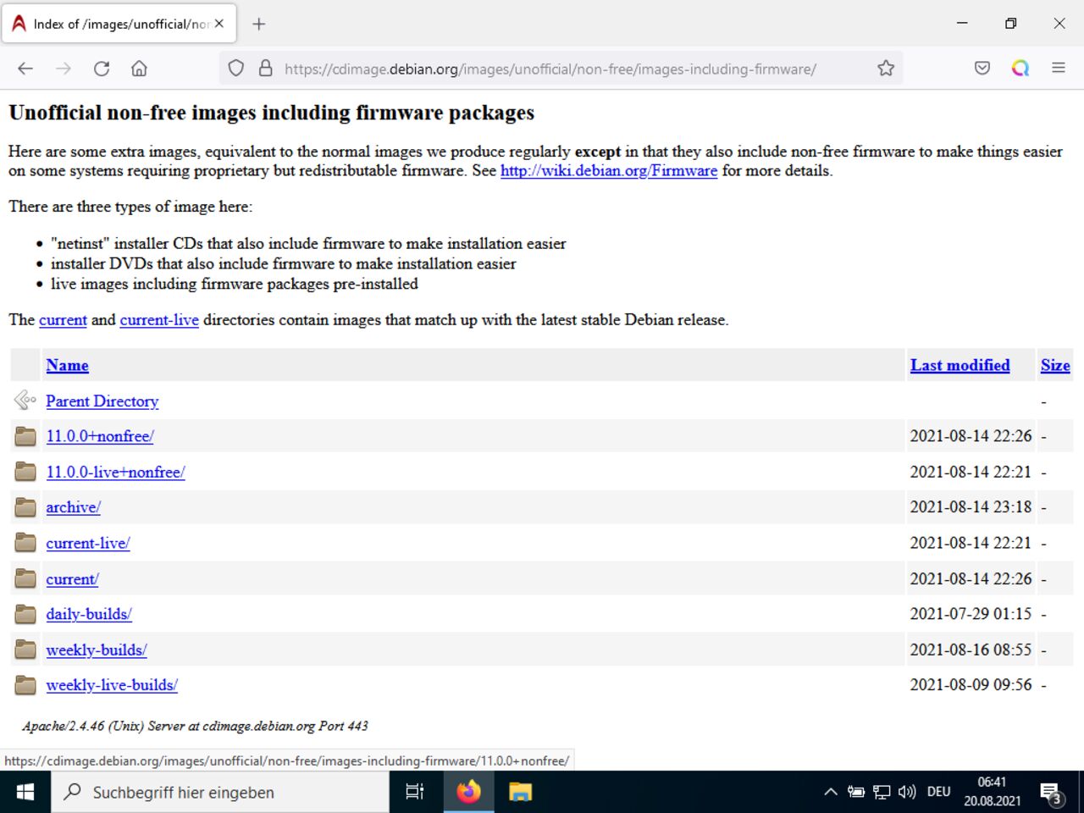
Task: Click the Apache/2.4.46 server footer text
Action: (x=195, y=726)
